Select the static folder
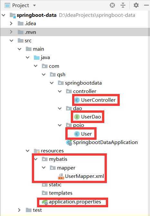Screen dimensions: 150x216 [x=52, y=185]
